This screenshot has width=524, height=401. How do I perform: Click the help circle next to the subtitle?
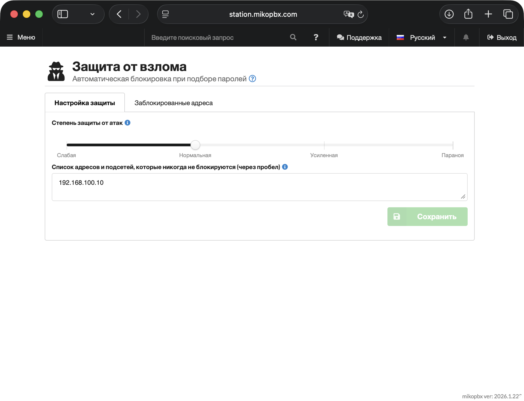tap(252, 79)
